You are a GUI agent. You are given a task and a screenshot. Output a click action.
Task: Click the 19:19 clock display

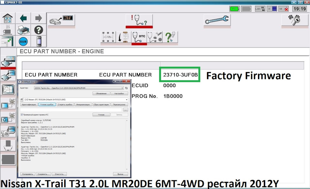300,9
